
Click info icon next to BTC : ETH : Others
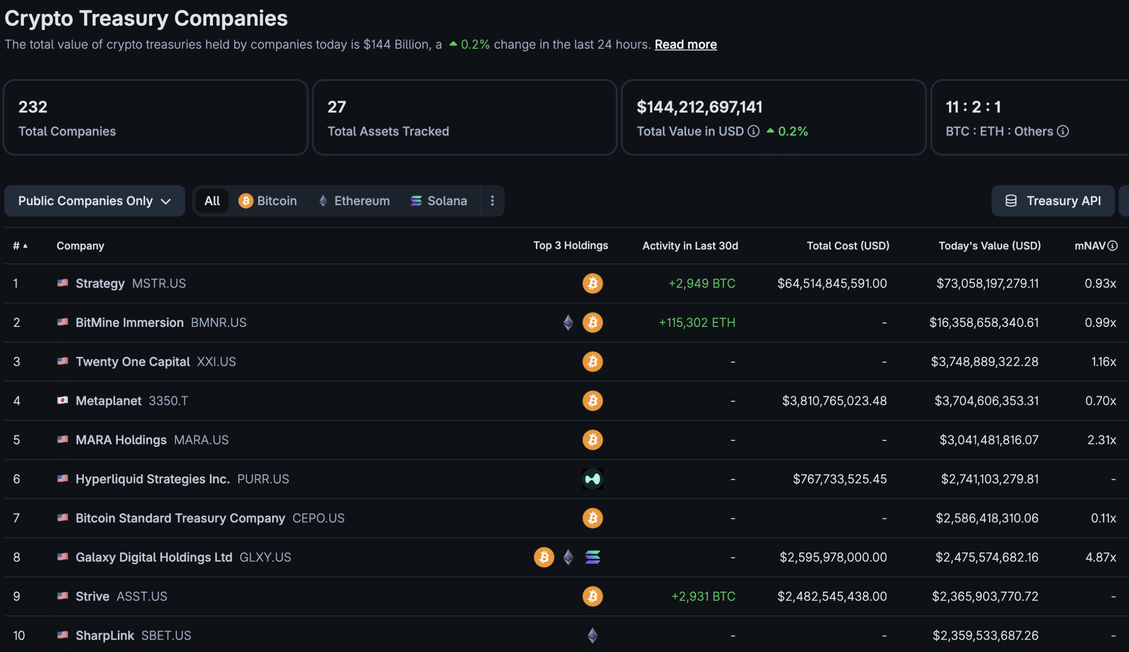[x=1063, y=131]
